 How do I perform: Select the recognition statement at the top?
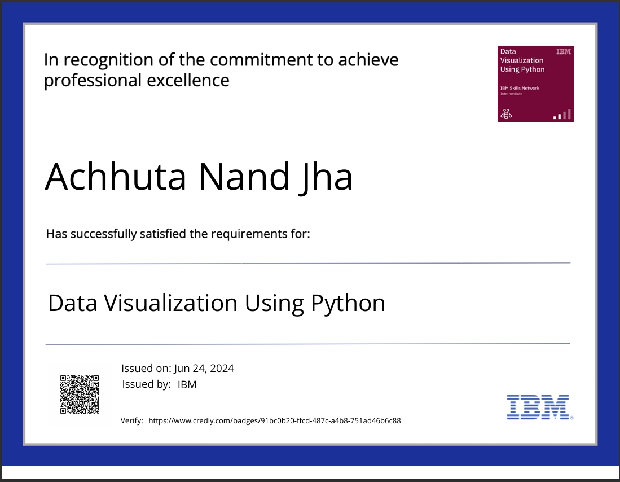(221, 69)
